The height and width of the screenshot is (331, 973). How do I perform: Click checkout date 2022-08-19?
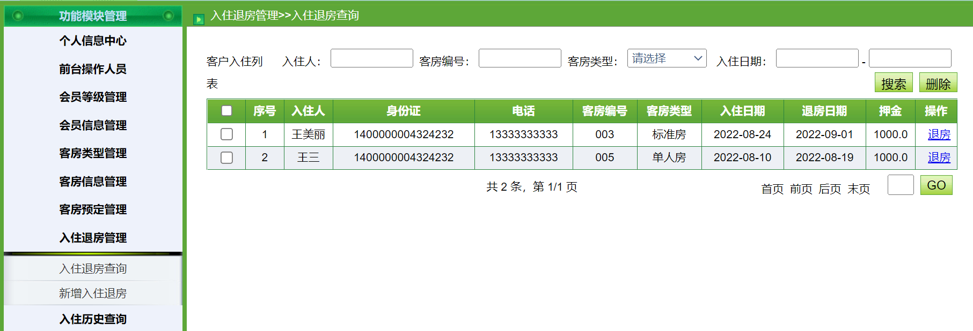tap(824, 157)
